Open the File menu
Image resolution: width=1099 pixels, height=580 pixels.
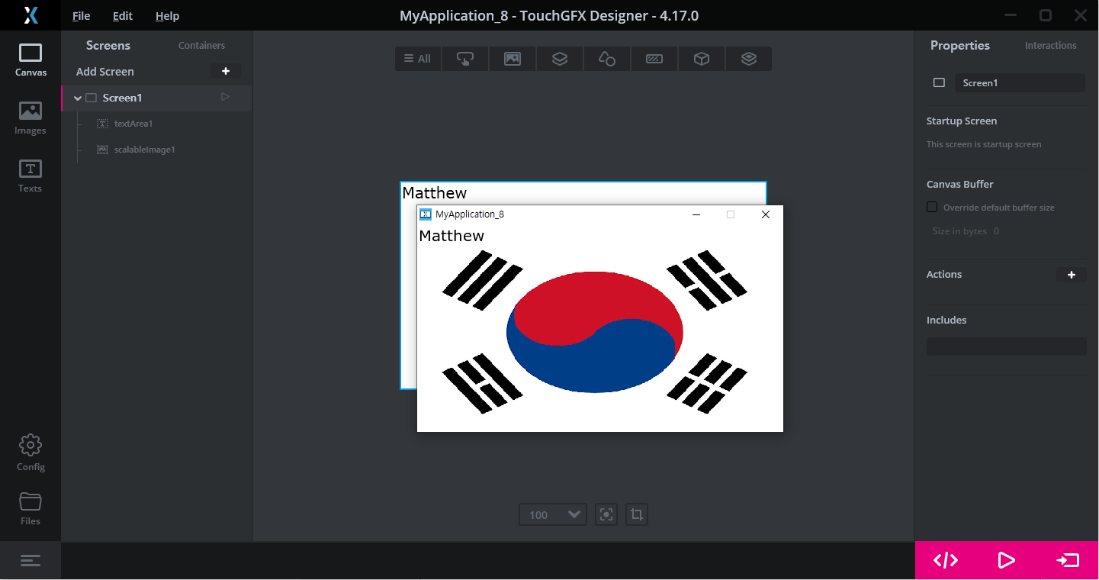(x=81, y=16)
